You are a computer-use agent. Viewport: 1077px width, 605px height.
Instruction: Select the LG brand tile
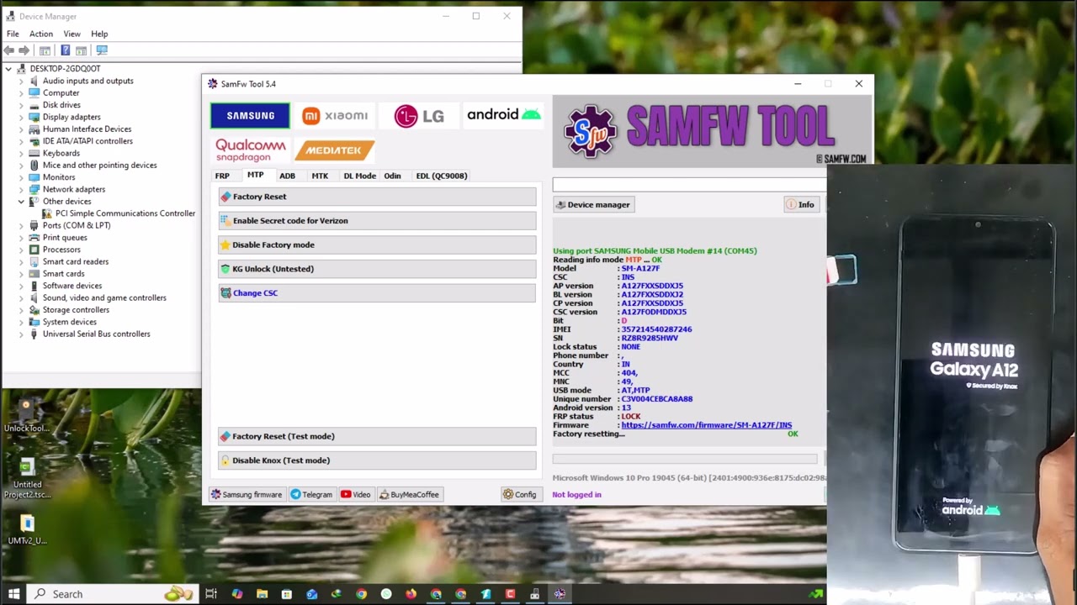click(419, 116)
